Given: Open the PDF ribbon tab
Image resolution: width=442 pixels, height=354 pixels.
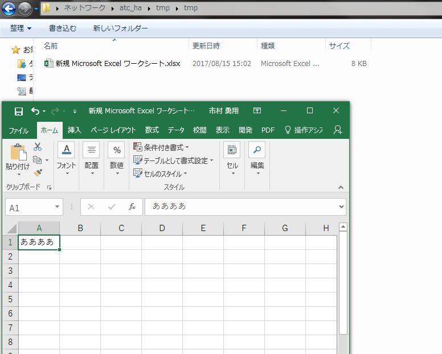Looking at the screenshot, I should coord(268,130).
